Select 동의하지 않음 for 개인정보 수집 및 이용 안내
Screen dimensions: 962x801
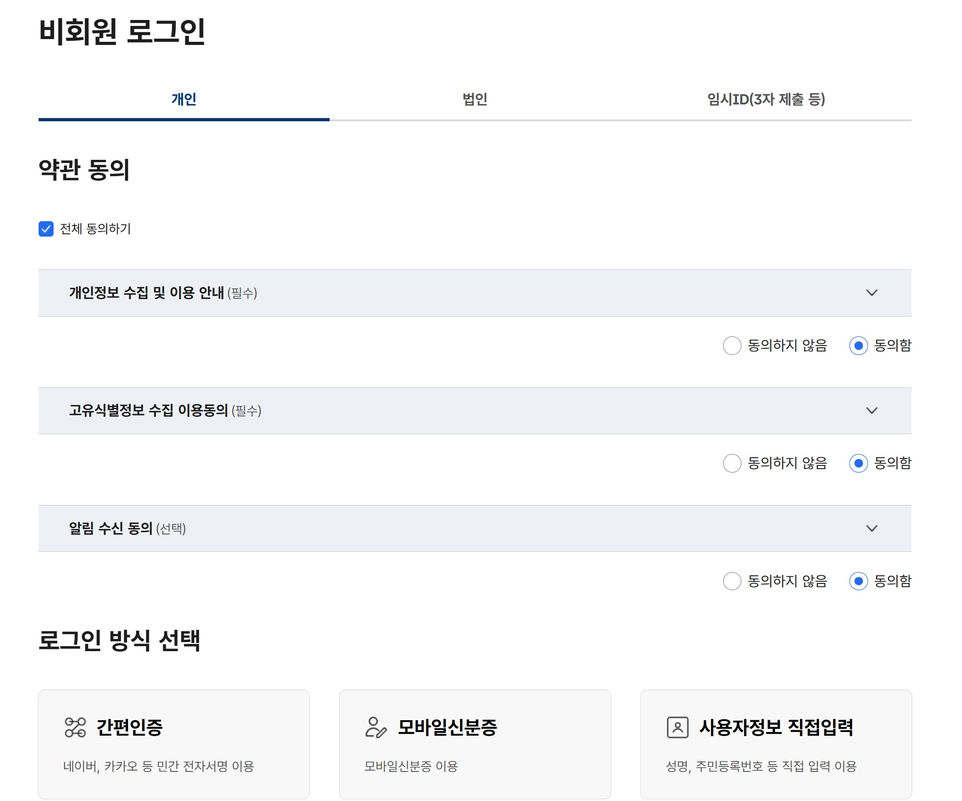(x=731, y=347)
